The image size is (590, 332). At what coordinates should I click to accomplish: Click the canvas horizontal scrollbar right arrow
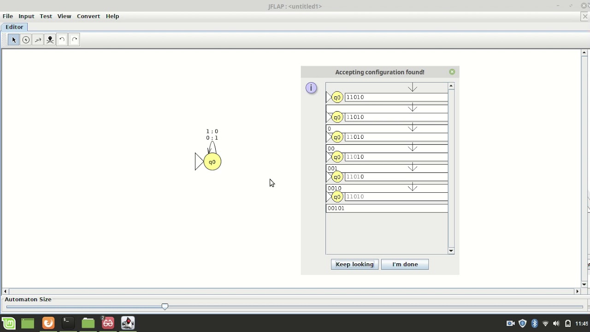(577, 291)
